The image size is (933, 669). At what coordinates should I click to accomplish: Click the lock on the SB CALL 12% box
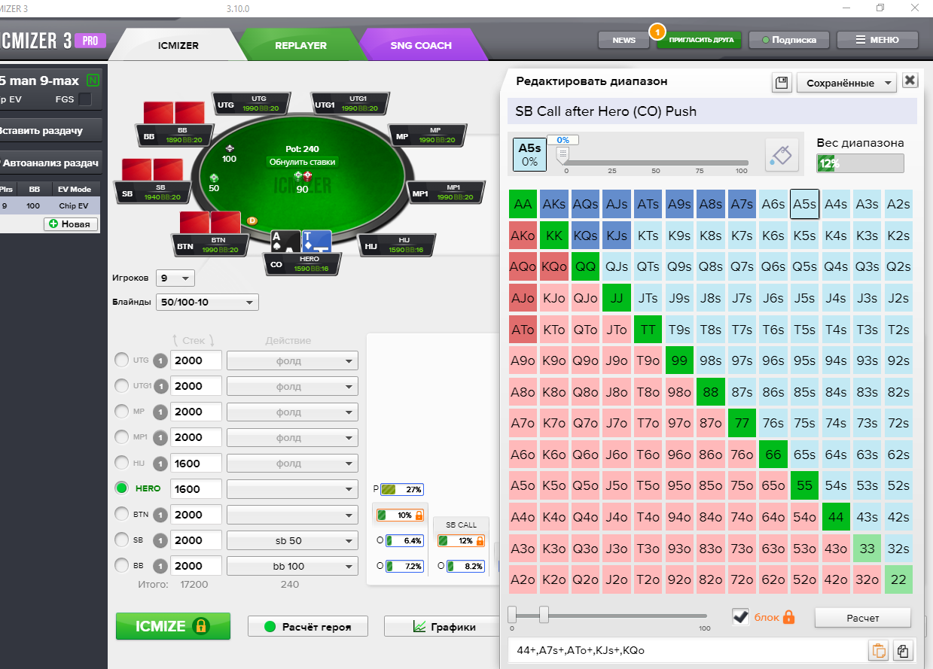(479, 540)
